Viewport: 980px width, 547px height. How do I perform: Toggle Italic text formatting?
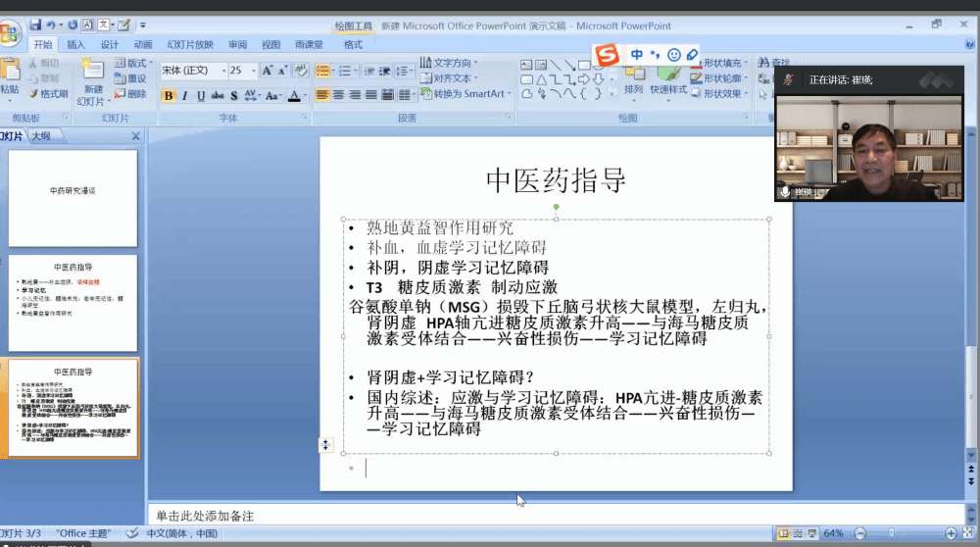(x=185, y=96)
